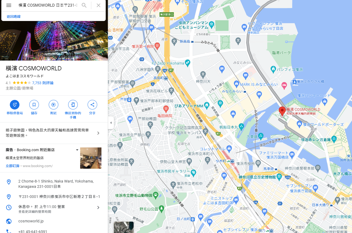Viewport: 352px width, 233px height.
Task: Click the search input field
Action: click(48, 5)
